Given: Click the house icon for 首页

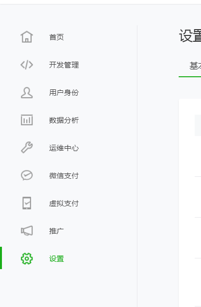Looking at the screenshot, I should tap(27, 37).
